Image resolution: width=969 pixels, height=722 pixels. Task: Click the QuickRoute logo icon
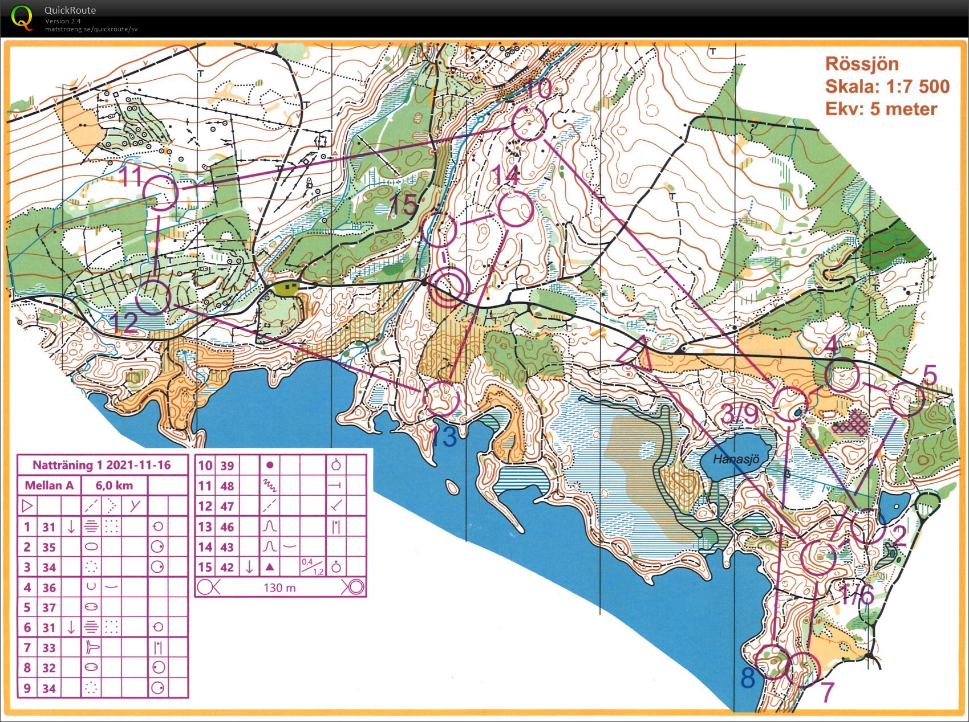tap(22, 17)
